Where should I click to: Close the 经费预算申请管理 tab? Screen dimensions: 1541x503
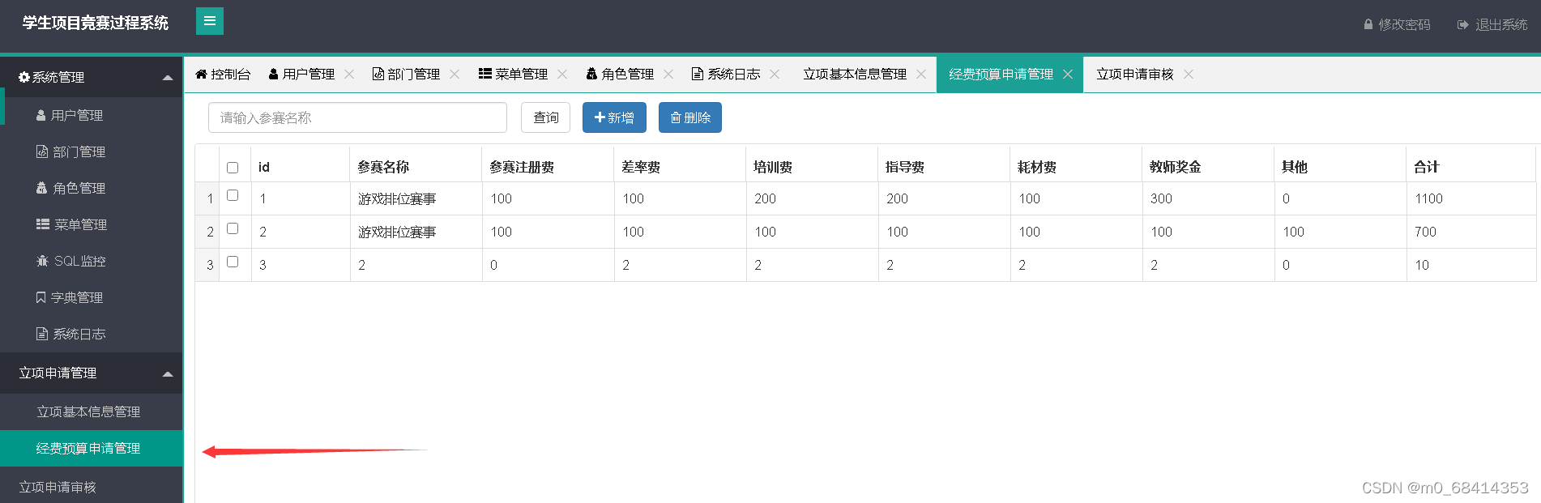click(1068, 74)
